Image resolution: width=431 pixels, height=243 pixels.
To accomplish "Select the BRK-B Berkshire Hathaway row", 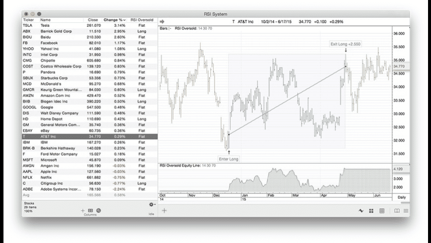I will coord(90,148).
